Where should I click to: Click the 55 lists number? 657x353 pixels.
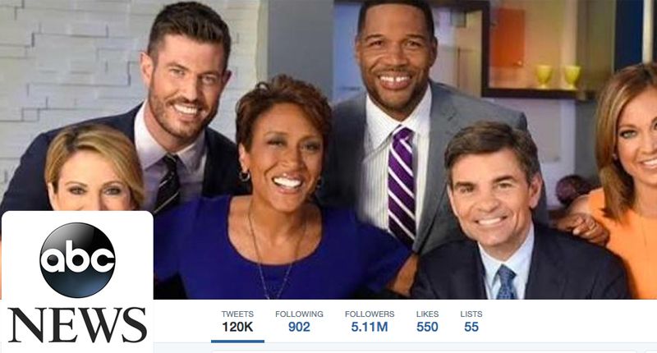click(471, 327)
